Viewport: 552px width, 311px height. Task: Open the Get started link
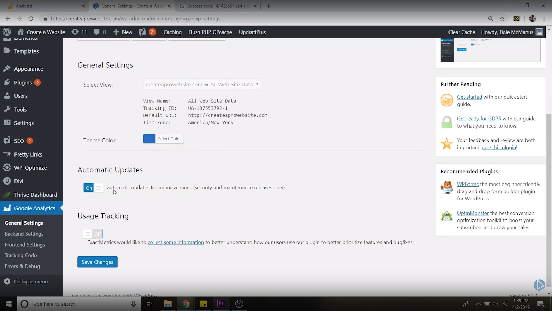470,97
